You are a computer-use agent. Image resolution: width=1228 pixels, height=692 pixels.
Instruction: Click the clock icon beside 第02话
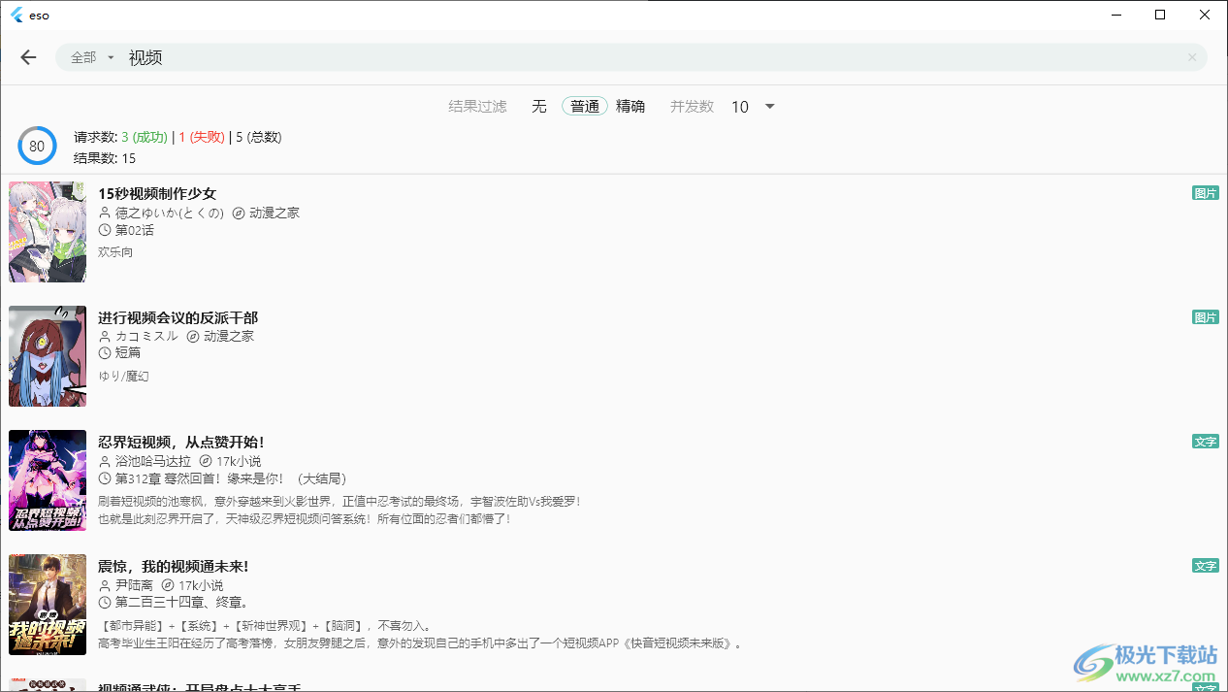click(x=107, y=230)
